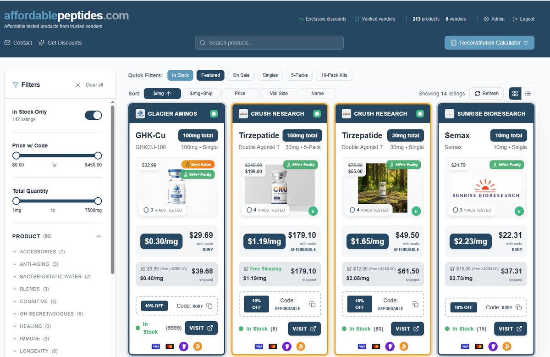Click the featured star on Tirzepatide 150mg card
This screenshot has height=357, width=550.
(x=317, y=114)
